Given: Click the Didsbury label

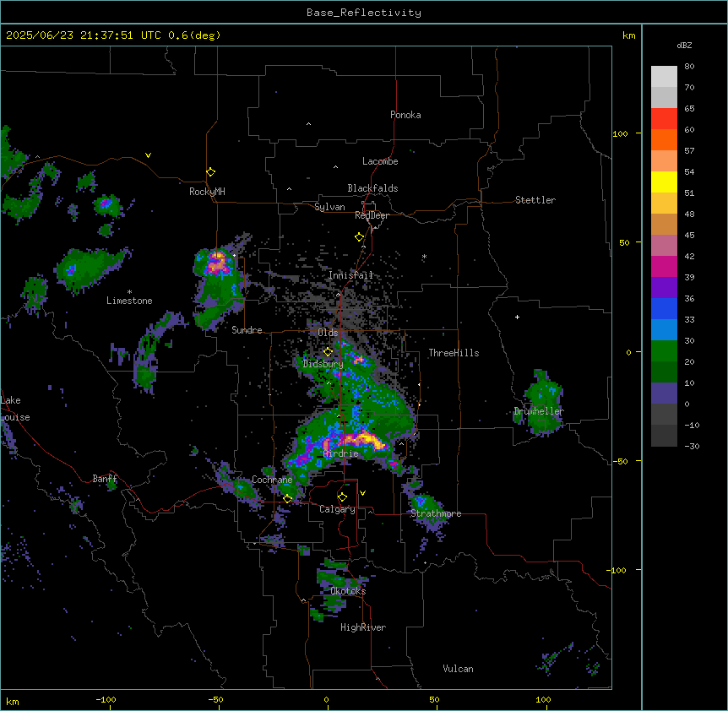Looking at the screenshot, I should (323, 364).
